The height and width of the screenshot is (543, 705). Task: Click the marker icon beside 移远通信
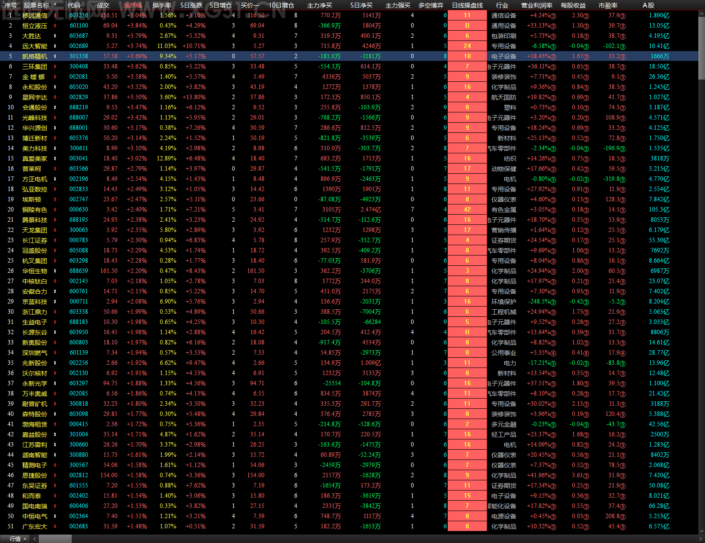[x=55, y=16]
